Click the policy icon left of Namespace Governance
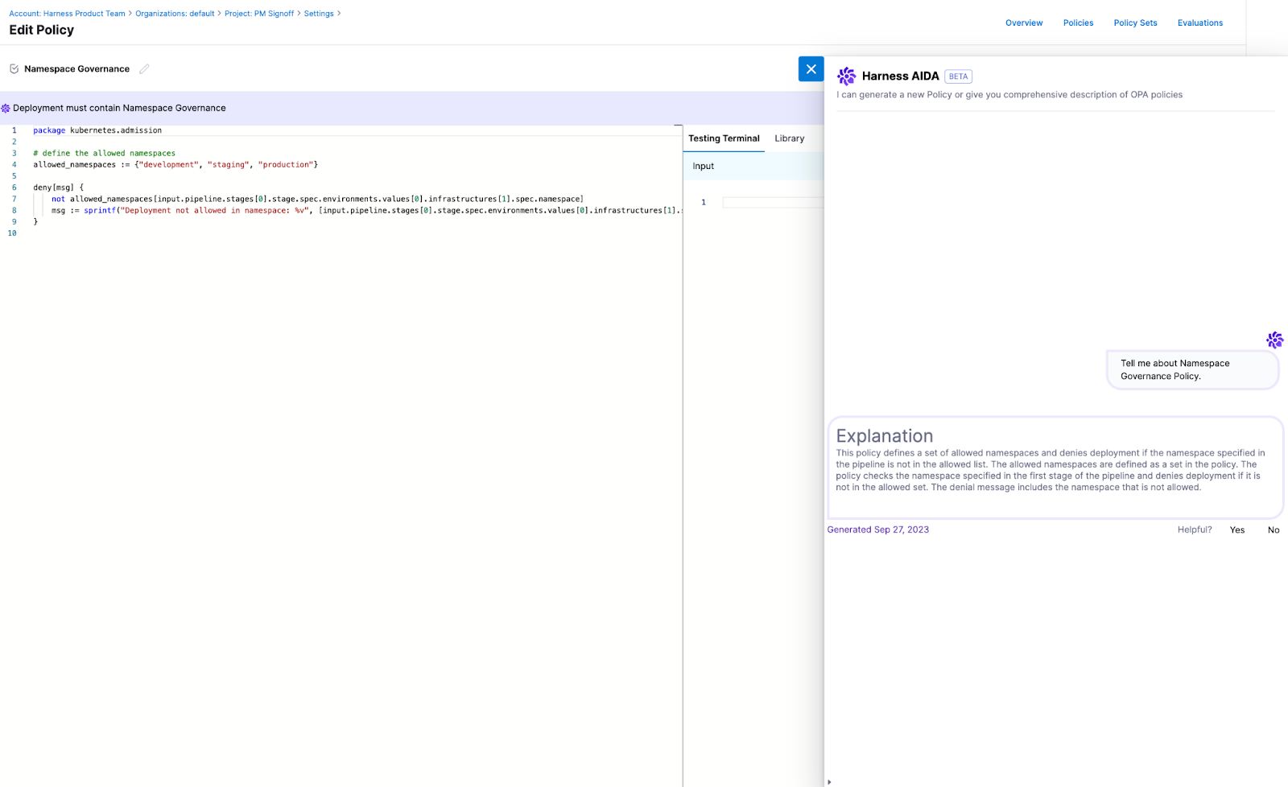 point(14,69)
